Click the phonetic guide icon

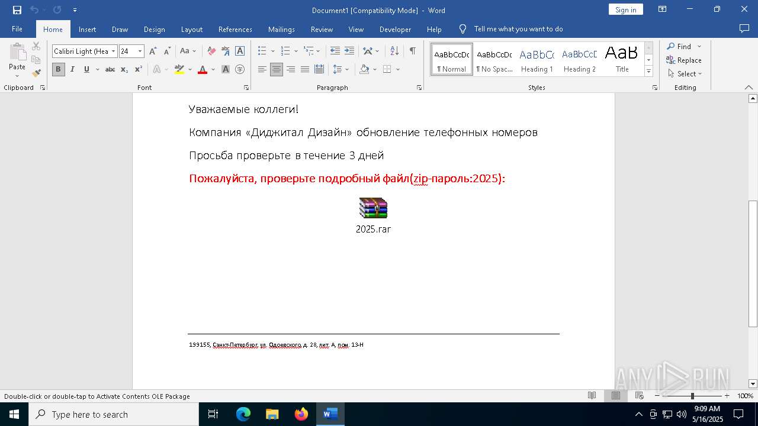(x=226, y=51)
